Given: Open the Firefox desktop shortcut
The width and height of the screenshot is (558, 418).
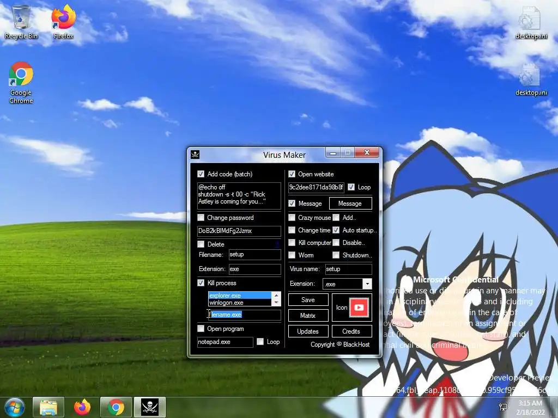Looking at the screenshot, I should [x=63, y=22].
